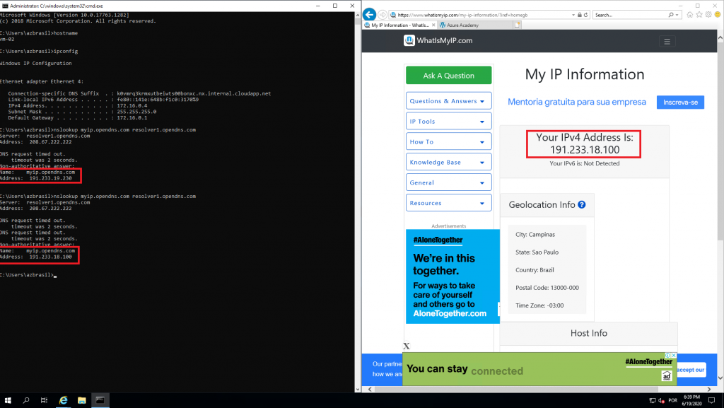Click the Internet Explorer taskbar icon
724x408 pixels.
63,400
